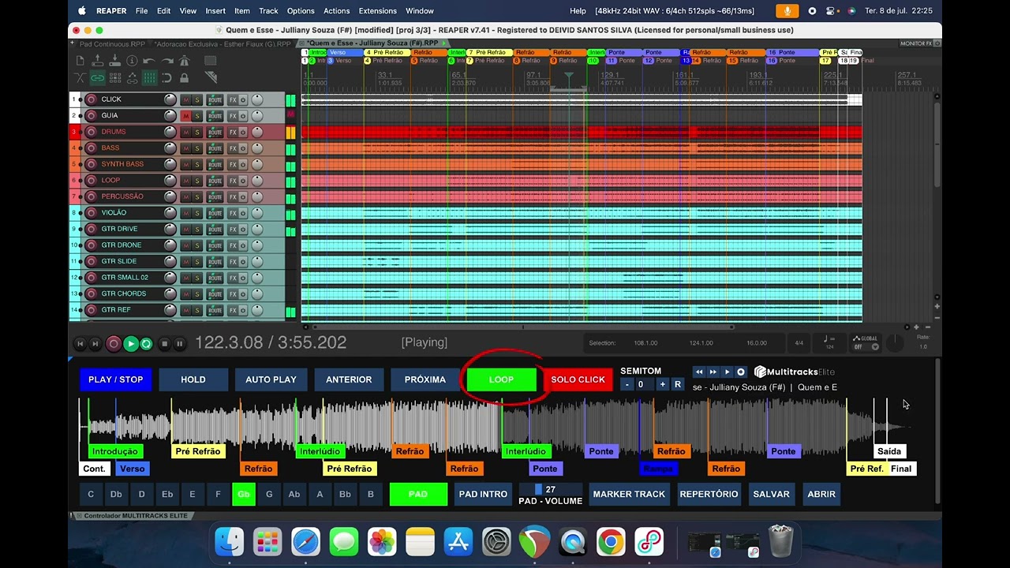Viewport: 1010px width, 568px height.
Task: Select the Gb key button
Action: pyautogui.click(x=243, y=495)
